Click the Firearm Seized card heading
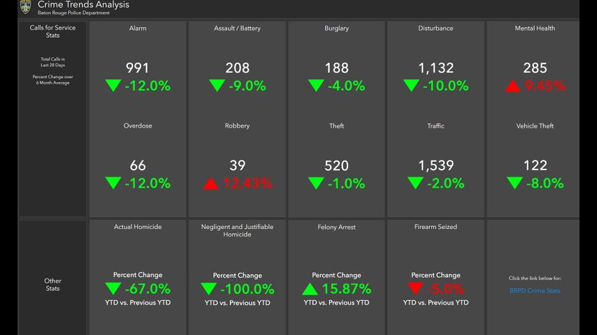The width and height of the screenshot is (597, 335). click(436, 227)
